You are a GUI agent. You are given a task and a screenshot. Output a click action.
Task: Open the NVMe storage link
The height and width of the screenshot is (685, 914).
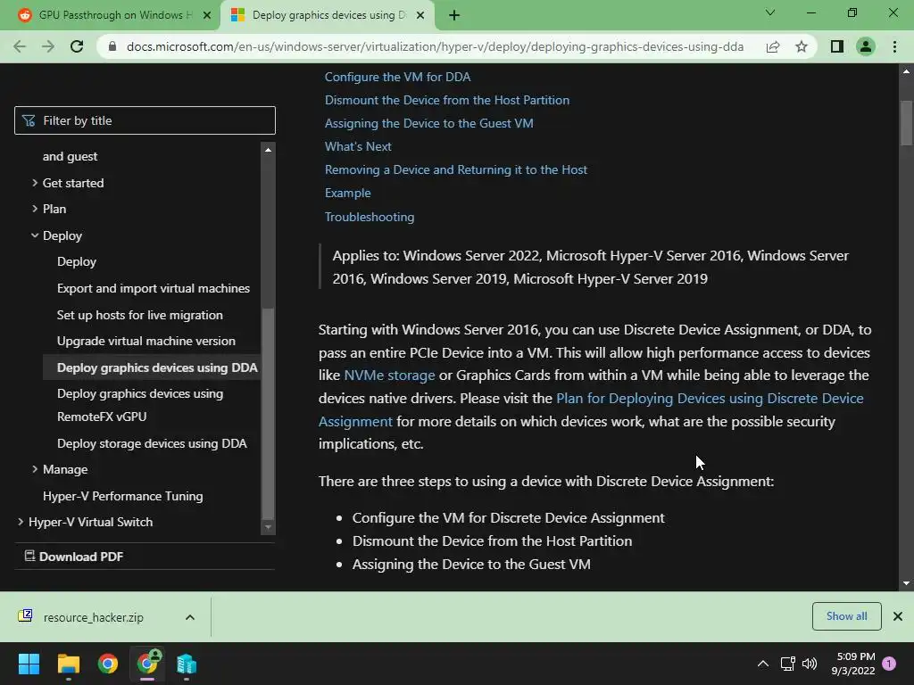click(x=389, y=376)
